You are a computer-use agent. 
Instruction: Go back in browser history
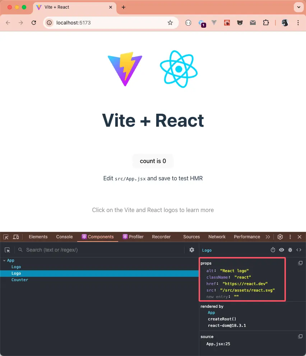[8, 23]
